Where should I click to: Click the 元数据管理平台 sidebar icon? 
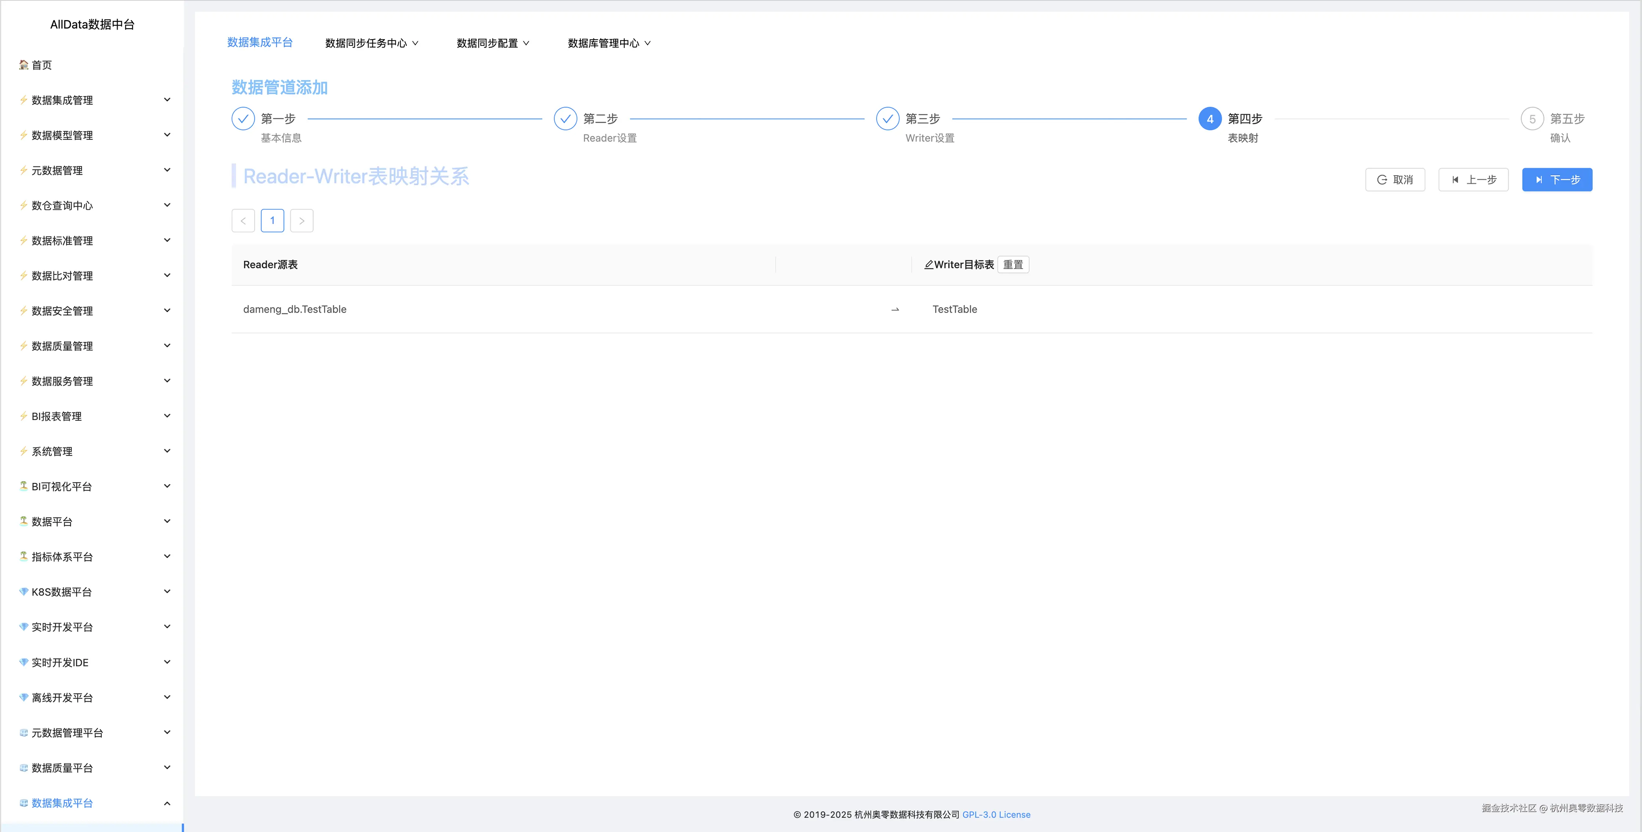[23, 733]
